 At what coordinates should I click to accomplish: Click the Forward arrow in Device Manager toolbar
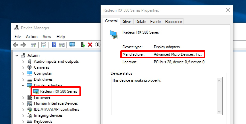coord(23,45)
